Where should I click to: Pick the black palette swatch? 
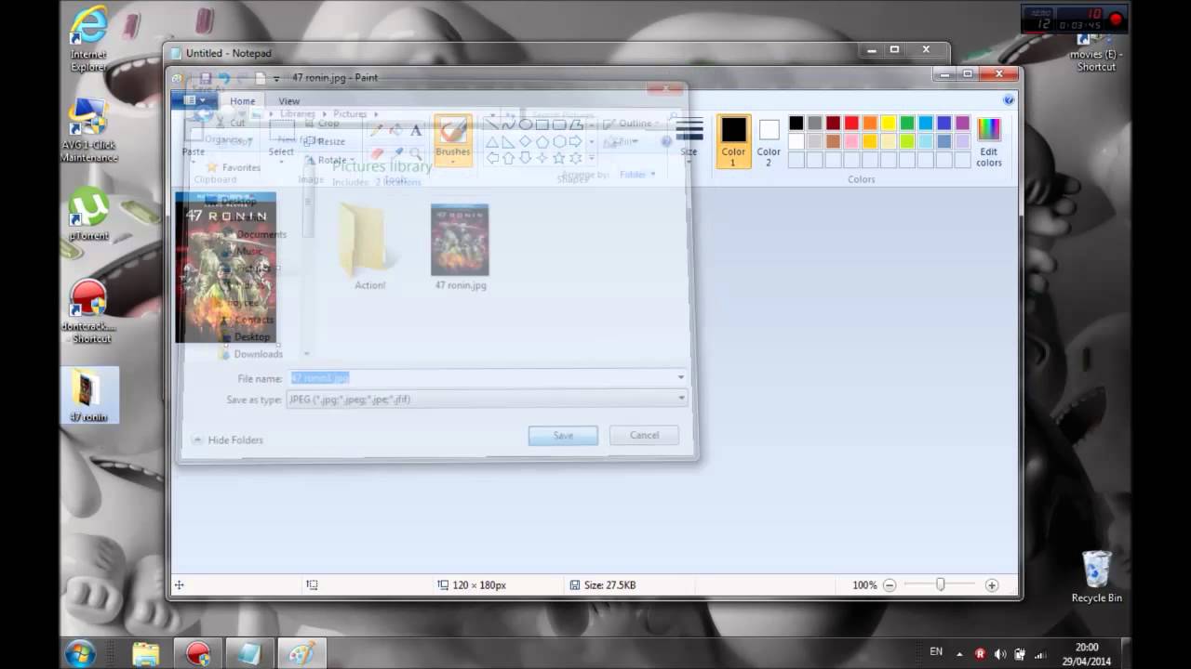pyautogui.click(x=796, y=123)
